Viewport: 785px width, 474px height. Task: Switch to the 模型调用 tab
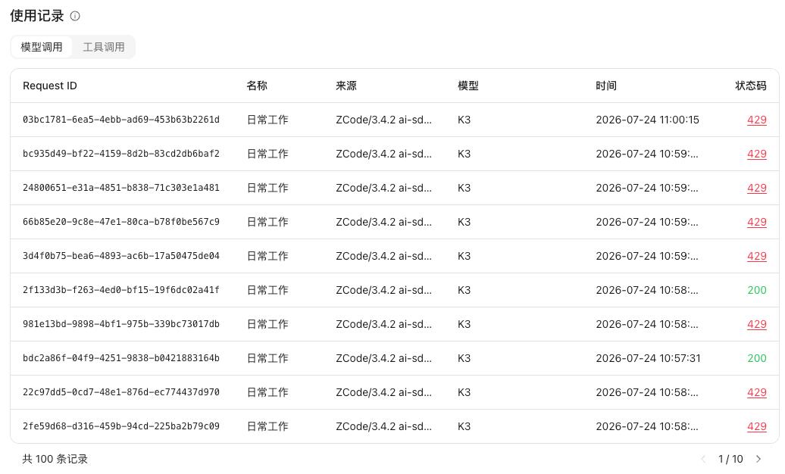42,47
